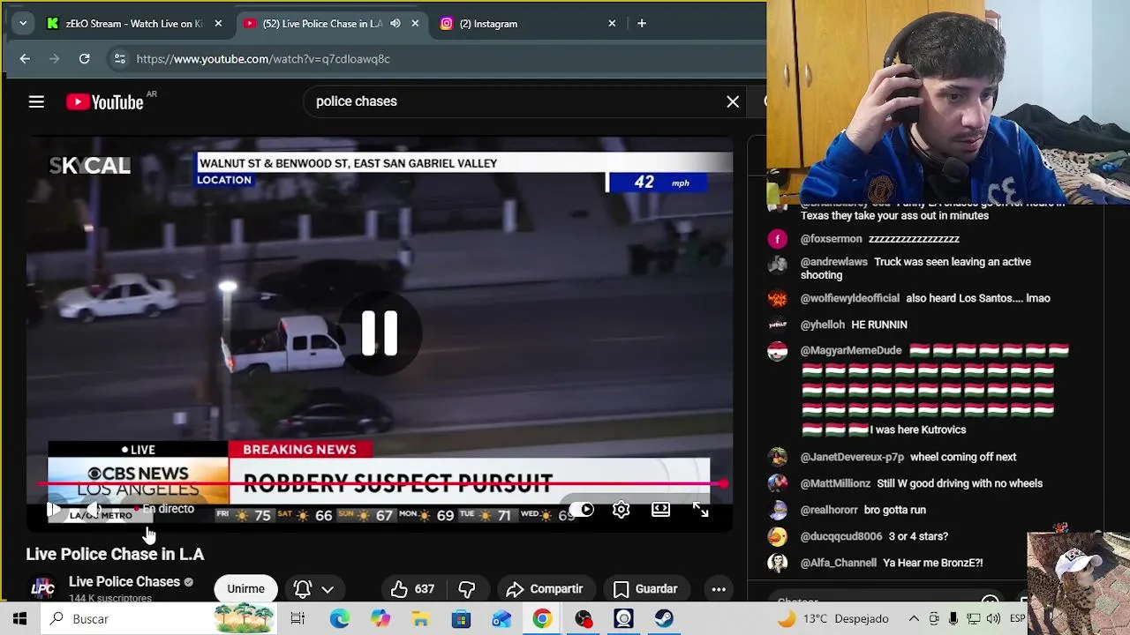The height and width of the screenshot is (635, 1130).
Task: Open webcam app taskbar icon
Action: click(x=623, y=619)
